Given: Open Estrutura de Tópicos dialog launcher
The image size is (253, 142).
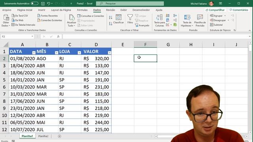Looking at the screenshot, I should click(234, 30).
